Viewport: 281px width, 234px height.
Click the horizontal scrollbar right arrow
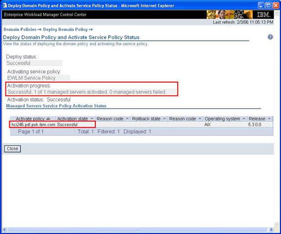[x=271, y=230]
